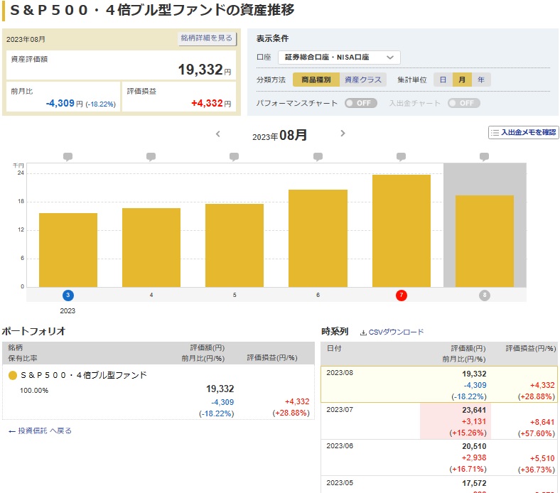
Task: Click the 2023/07 row date cell
Action: click(340, 410)
